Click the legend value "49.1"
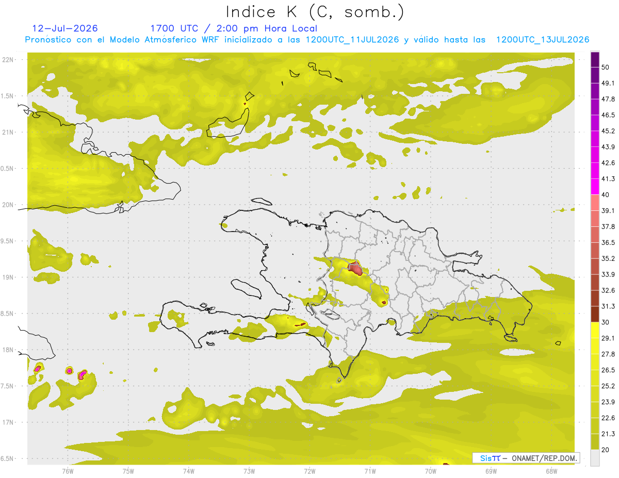Image resolution: width=619 pixels, height=478 pixels. (x=608, y=83)
